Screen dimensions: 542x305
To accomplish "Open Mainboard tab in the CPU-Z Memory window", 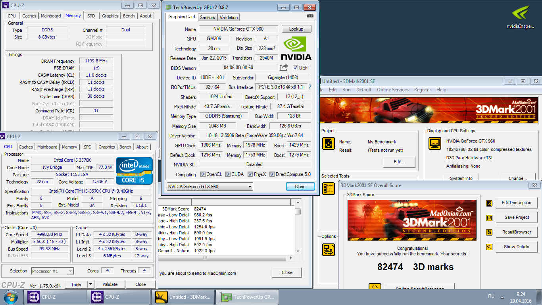I will [51, 16].
